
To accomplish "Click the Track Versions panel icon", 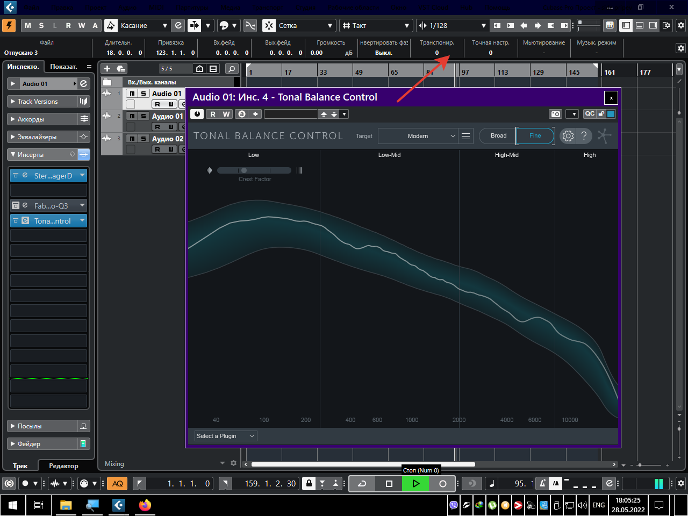I will [84, 101].
